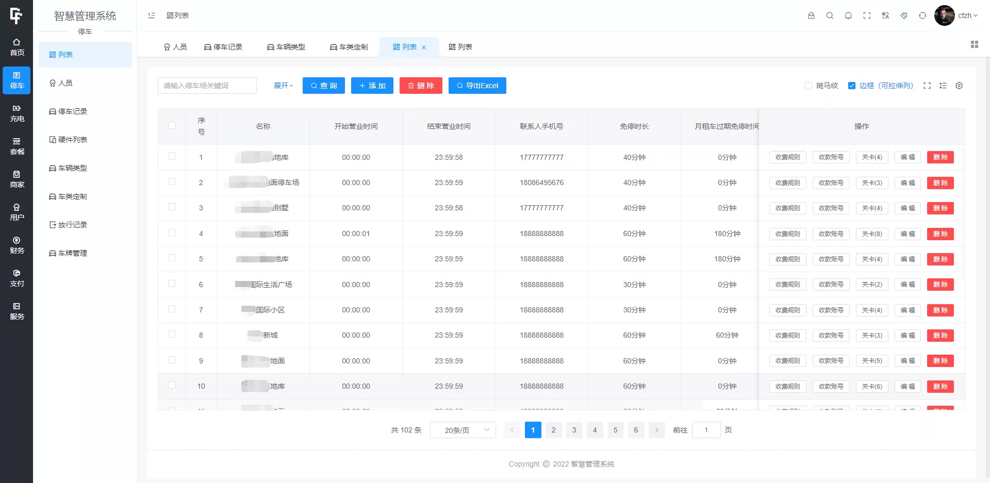
Task: Check the row 1 checkbox
Action: coord(172,156)
